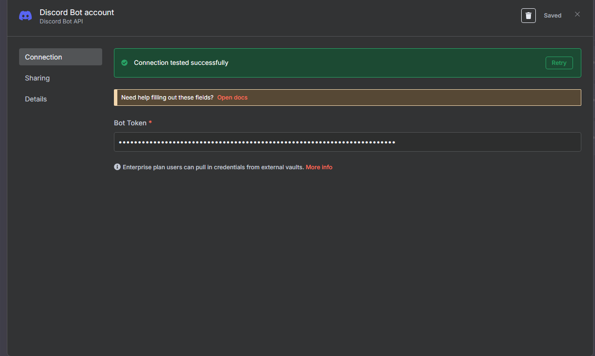Viewport: 595px width, 356px height.
Task: Click the Saved status label
Action: pos(552,16)
